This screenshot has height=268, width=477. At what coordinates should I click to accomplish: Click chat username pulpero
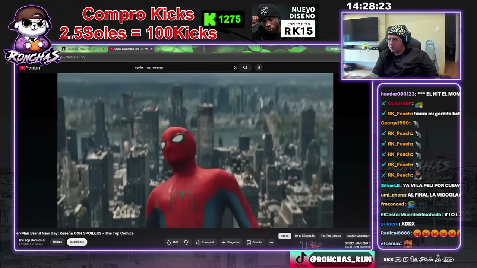click(390, 224)
